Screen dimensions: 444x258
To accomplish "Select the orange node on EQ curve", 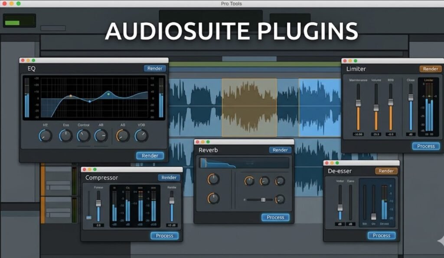I will click(x=71, y=96).
